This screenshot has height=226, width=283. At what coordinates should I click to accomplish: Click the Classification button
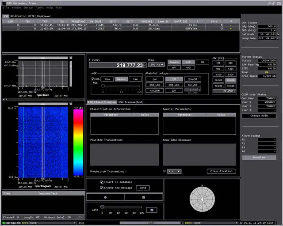click(221, 171)
